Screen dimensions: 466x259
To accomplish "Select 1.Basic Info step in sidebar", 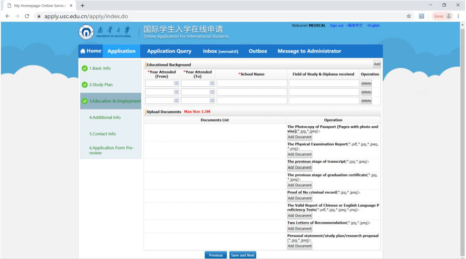I will [x=100, y=68].
